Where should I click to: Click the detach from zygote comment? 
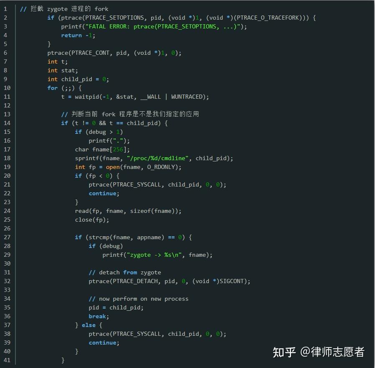(125, 272)
